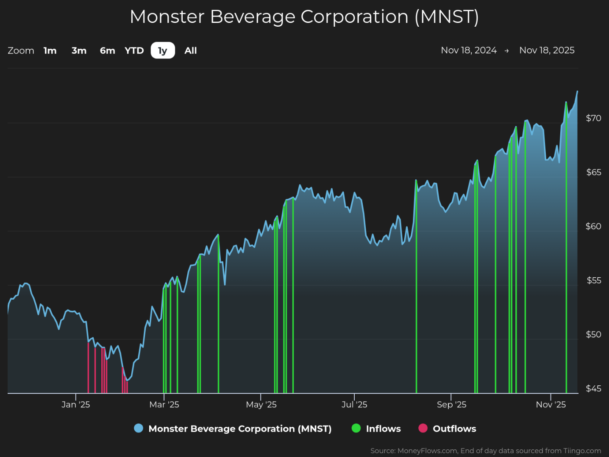Click Monster Beverage Corporation (MNST) legend label
Image resolution: width=609 pixels, height=457 pixels.
(x=240, y=429)
